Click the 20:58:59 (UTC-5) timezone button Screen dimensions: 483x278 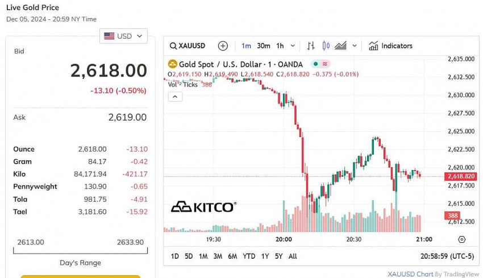(447, 256)
